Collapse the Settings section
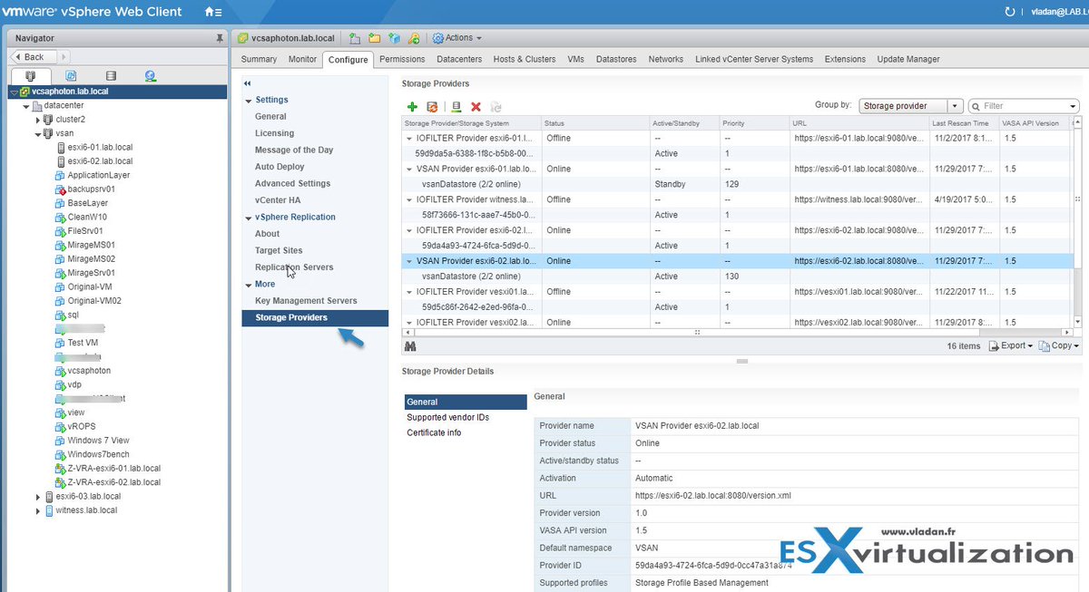Image resolution: width=1089 pixels, height=592 pixels. (249, 100)
